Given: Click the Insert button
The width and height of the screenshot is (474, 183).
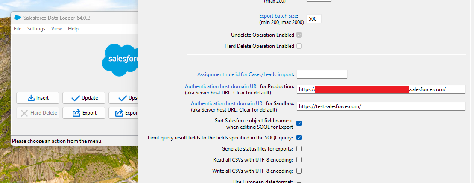Looking at the screenshot, I should (x=38, y=98).
